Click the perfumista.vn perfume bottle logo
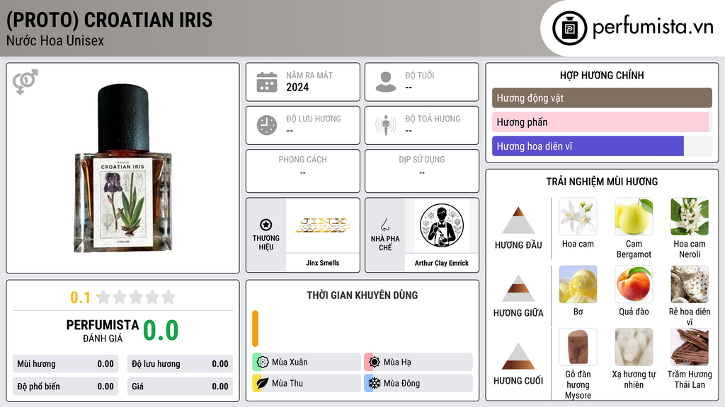The width and height of the screenshot is (725, 407). (569, 28)
